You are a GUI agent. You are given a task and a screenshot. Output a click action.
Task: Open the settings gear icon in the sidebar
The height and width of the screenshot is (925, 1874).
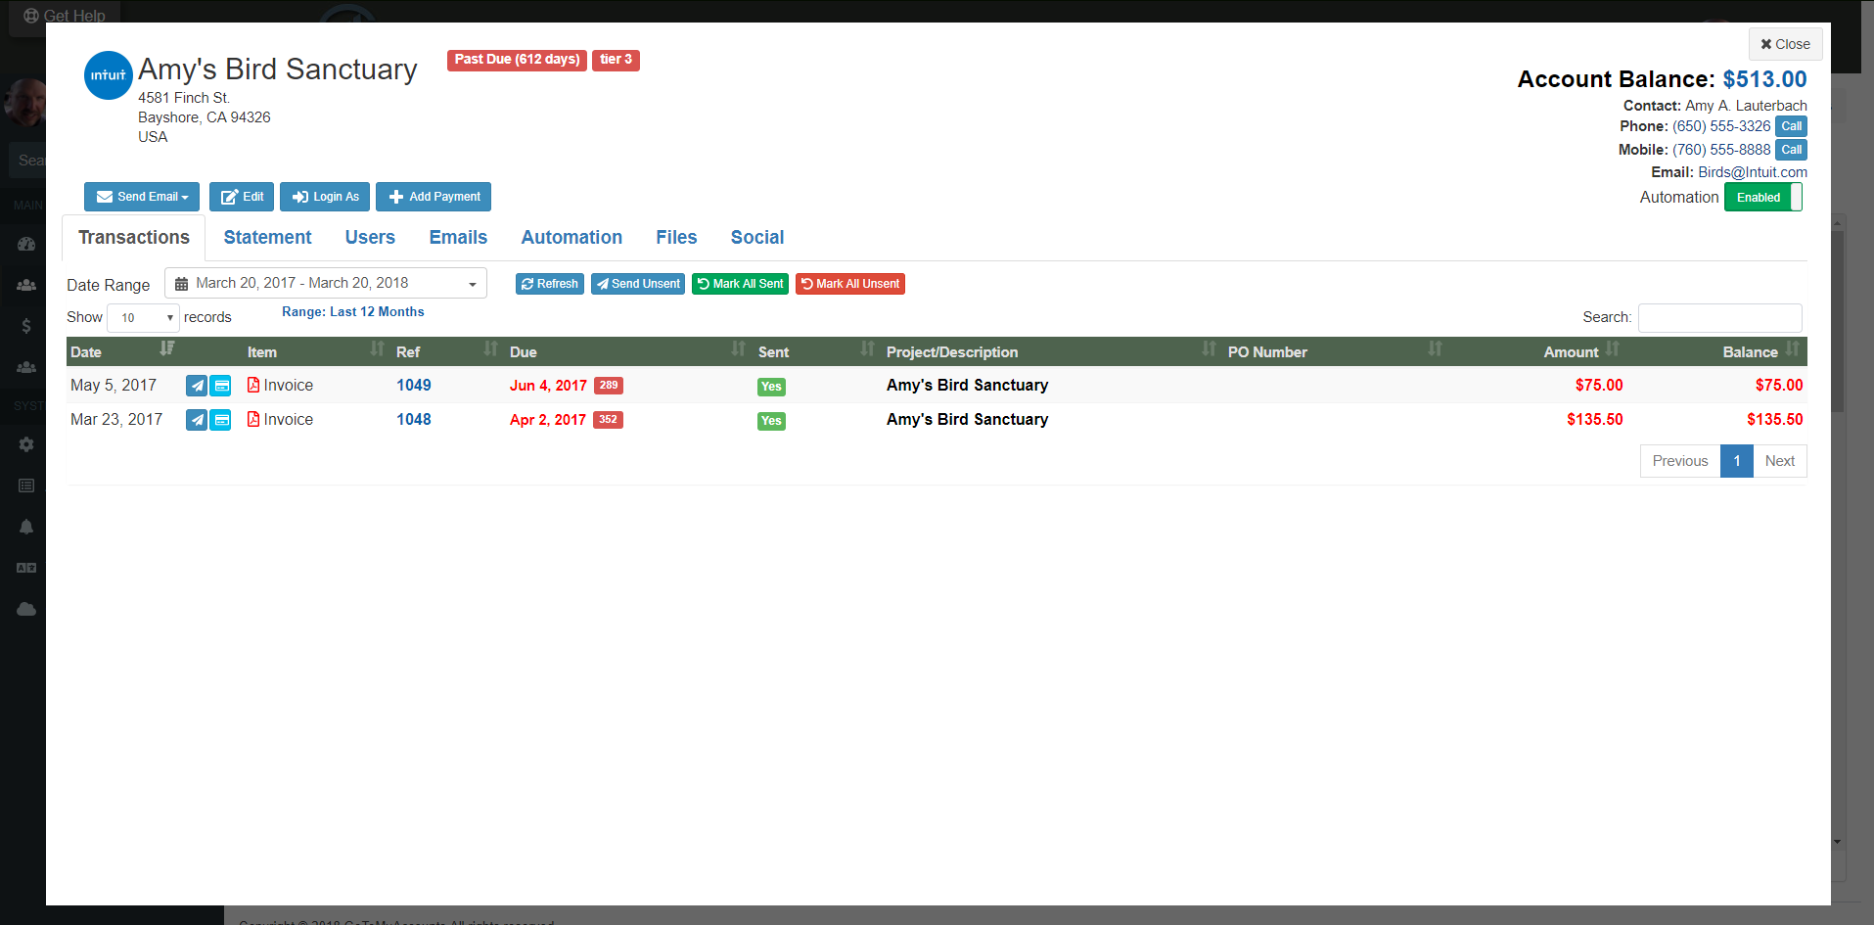[26, 444]
